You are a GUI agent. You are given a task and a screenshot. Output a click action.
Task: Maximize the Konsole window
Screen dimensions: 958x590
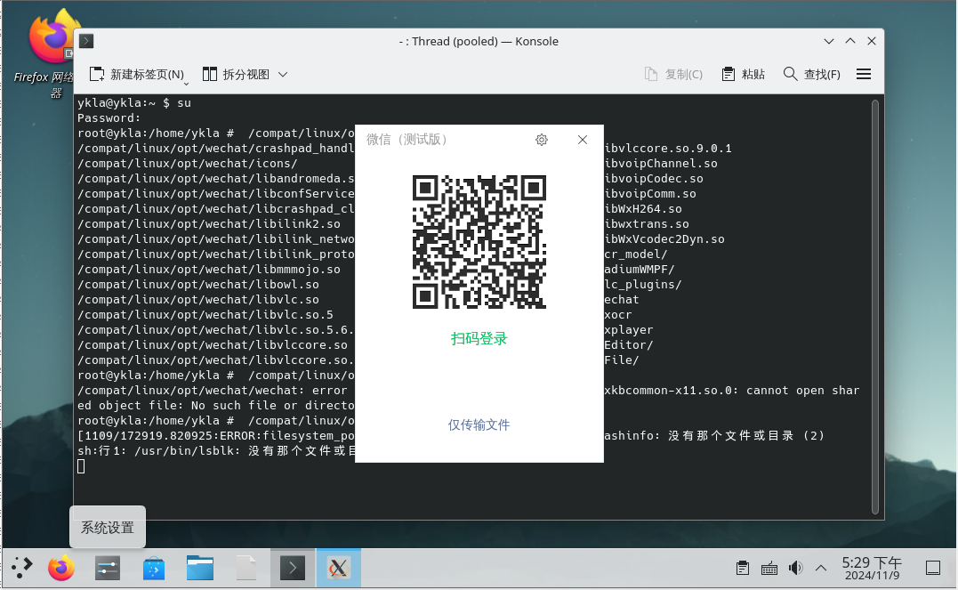click(x=849, y=41)
